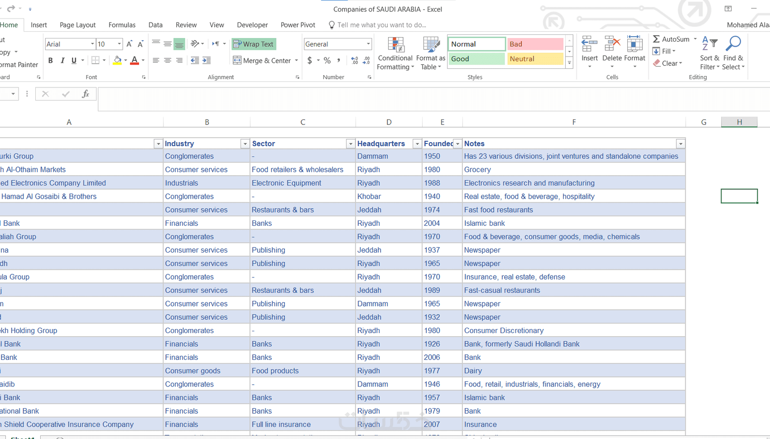Open the Industry column filter dropdown
Screen dimensions: 770x439
245,144
